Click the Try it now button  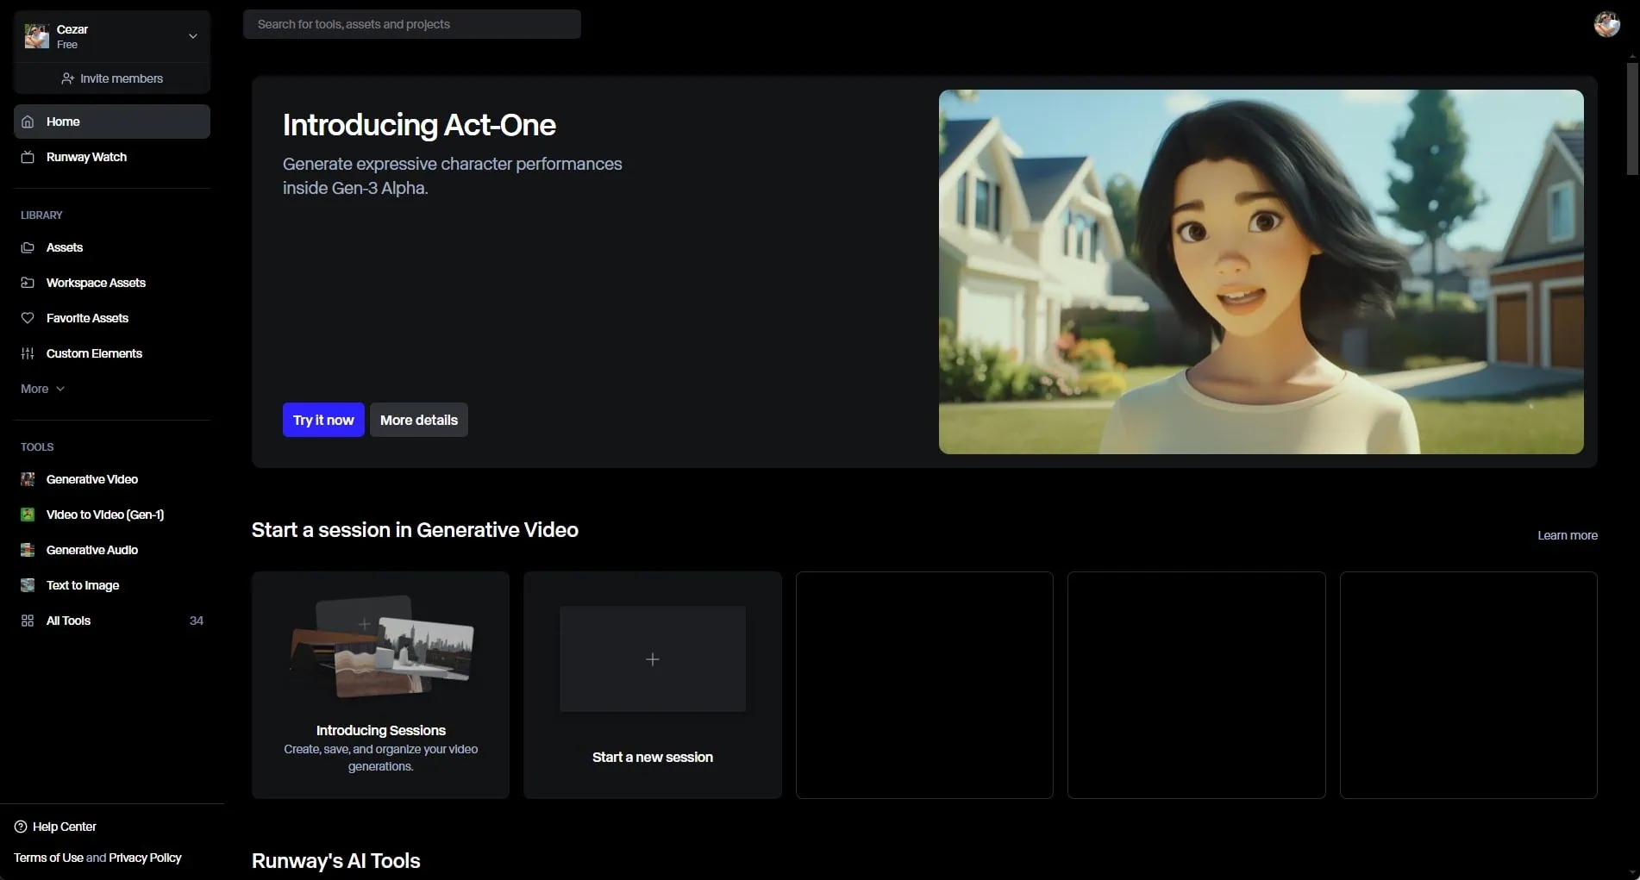[323, 420]
